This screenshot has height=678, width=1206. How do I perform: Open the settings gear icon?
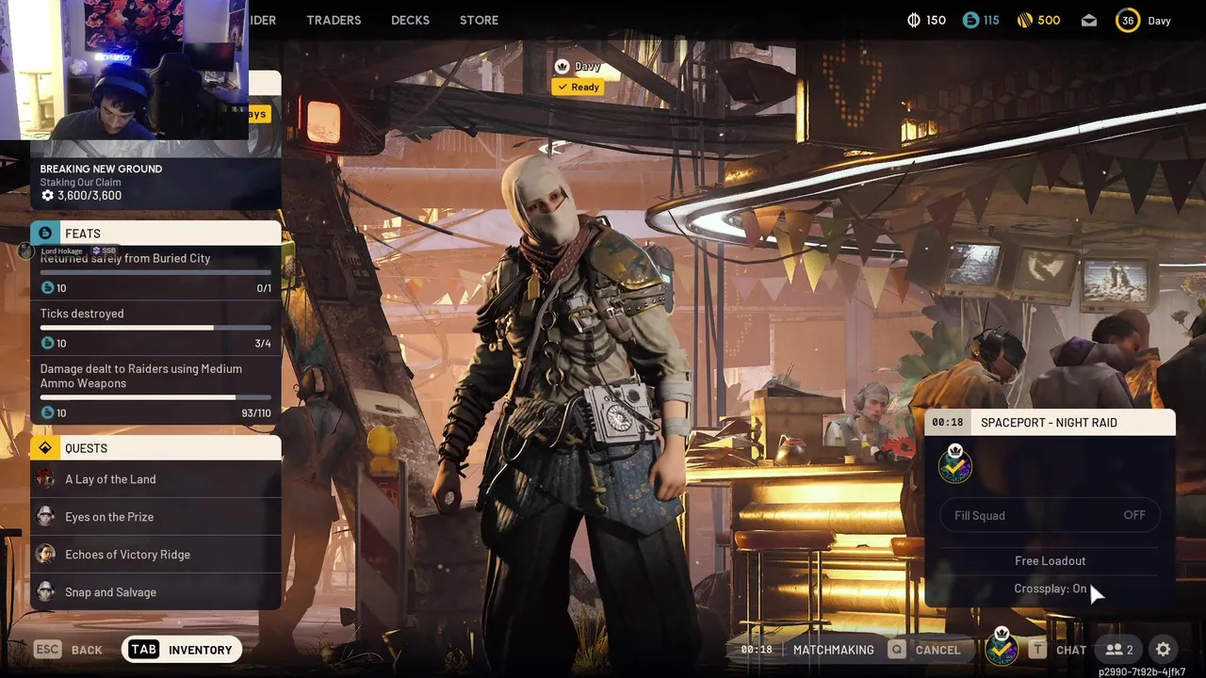[x=1163, y=650]
